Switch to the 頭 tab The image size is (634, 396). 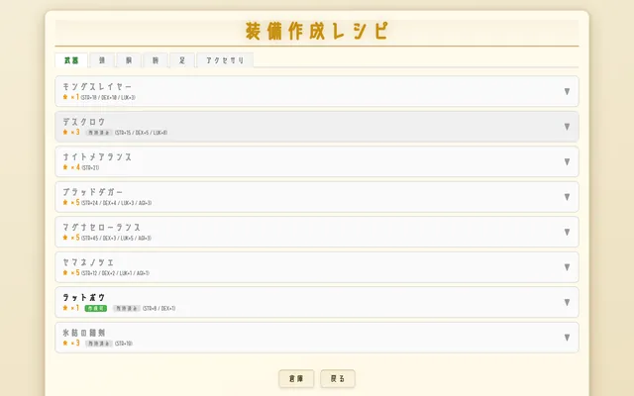point(102,60)
